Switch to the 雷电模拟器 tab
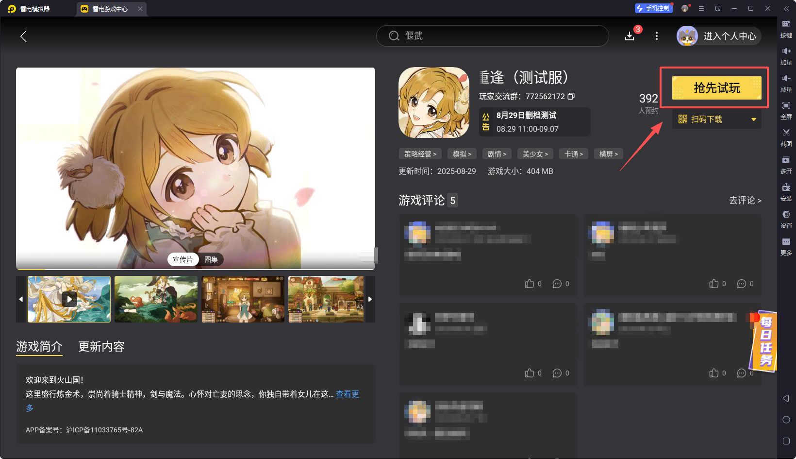Viewport: 796px width, 459px height. (30, 9)
